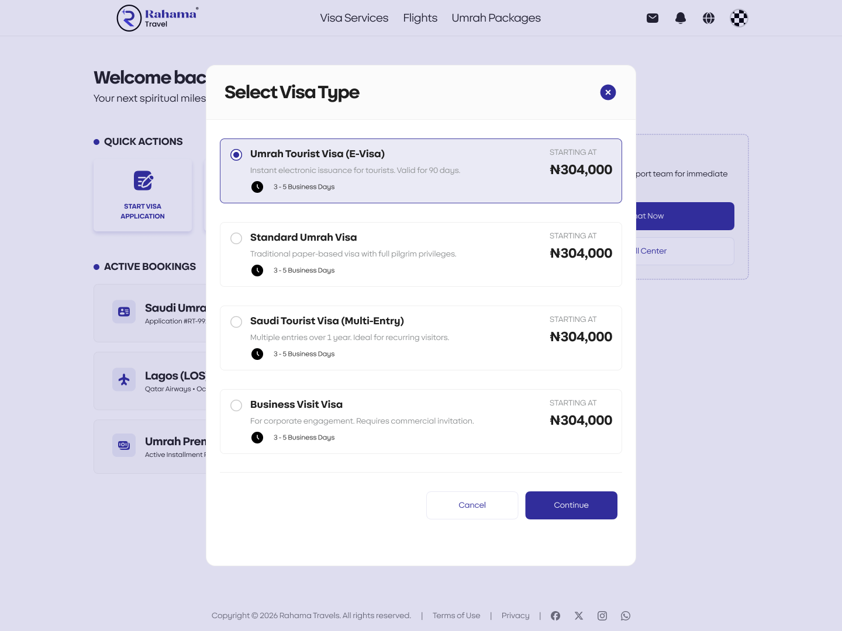842x631 pixels.
Task: Open the Facebook footer icon
Action: pyautogui.click(x=555, y=616)
